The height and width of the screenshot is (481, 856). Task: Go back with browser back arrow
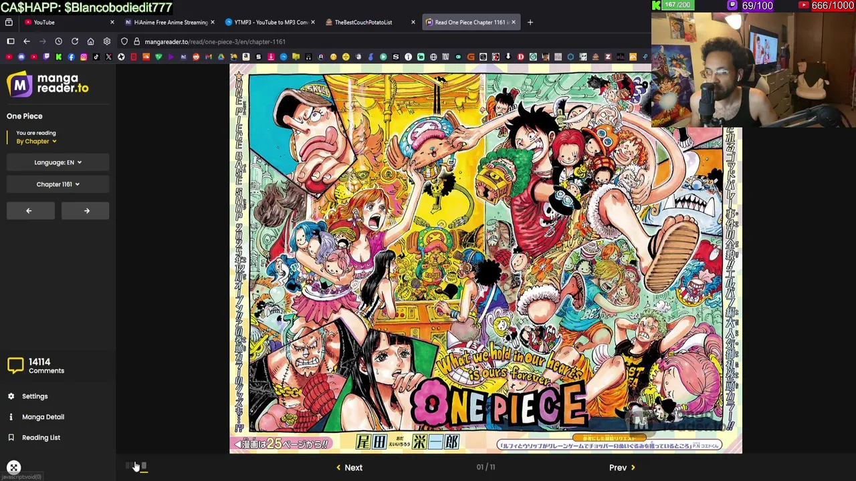[x=27, y=41]
